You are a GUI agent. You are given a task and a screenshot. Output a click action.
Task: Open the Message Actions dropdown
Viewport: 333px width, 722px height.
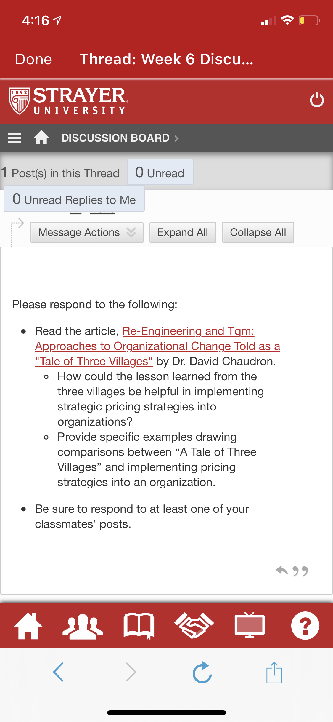click(x=87, y=232)
